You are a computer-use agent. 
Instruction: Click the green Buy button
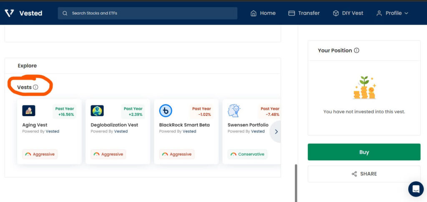pyautogui.click(x=364, y=152)
